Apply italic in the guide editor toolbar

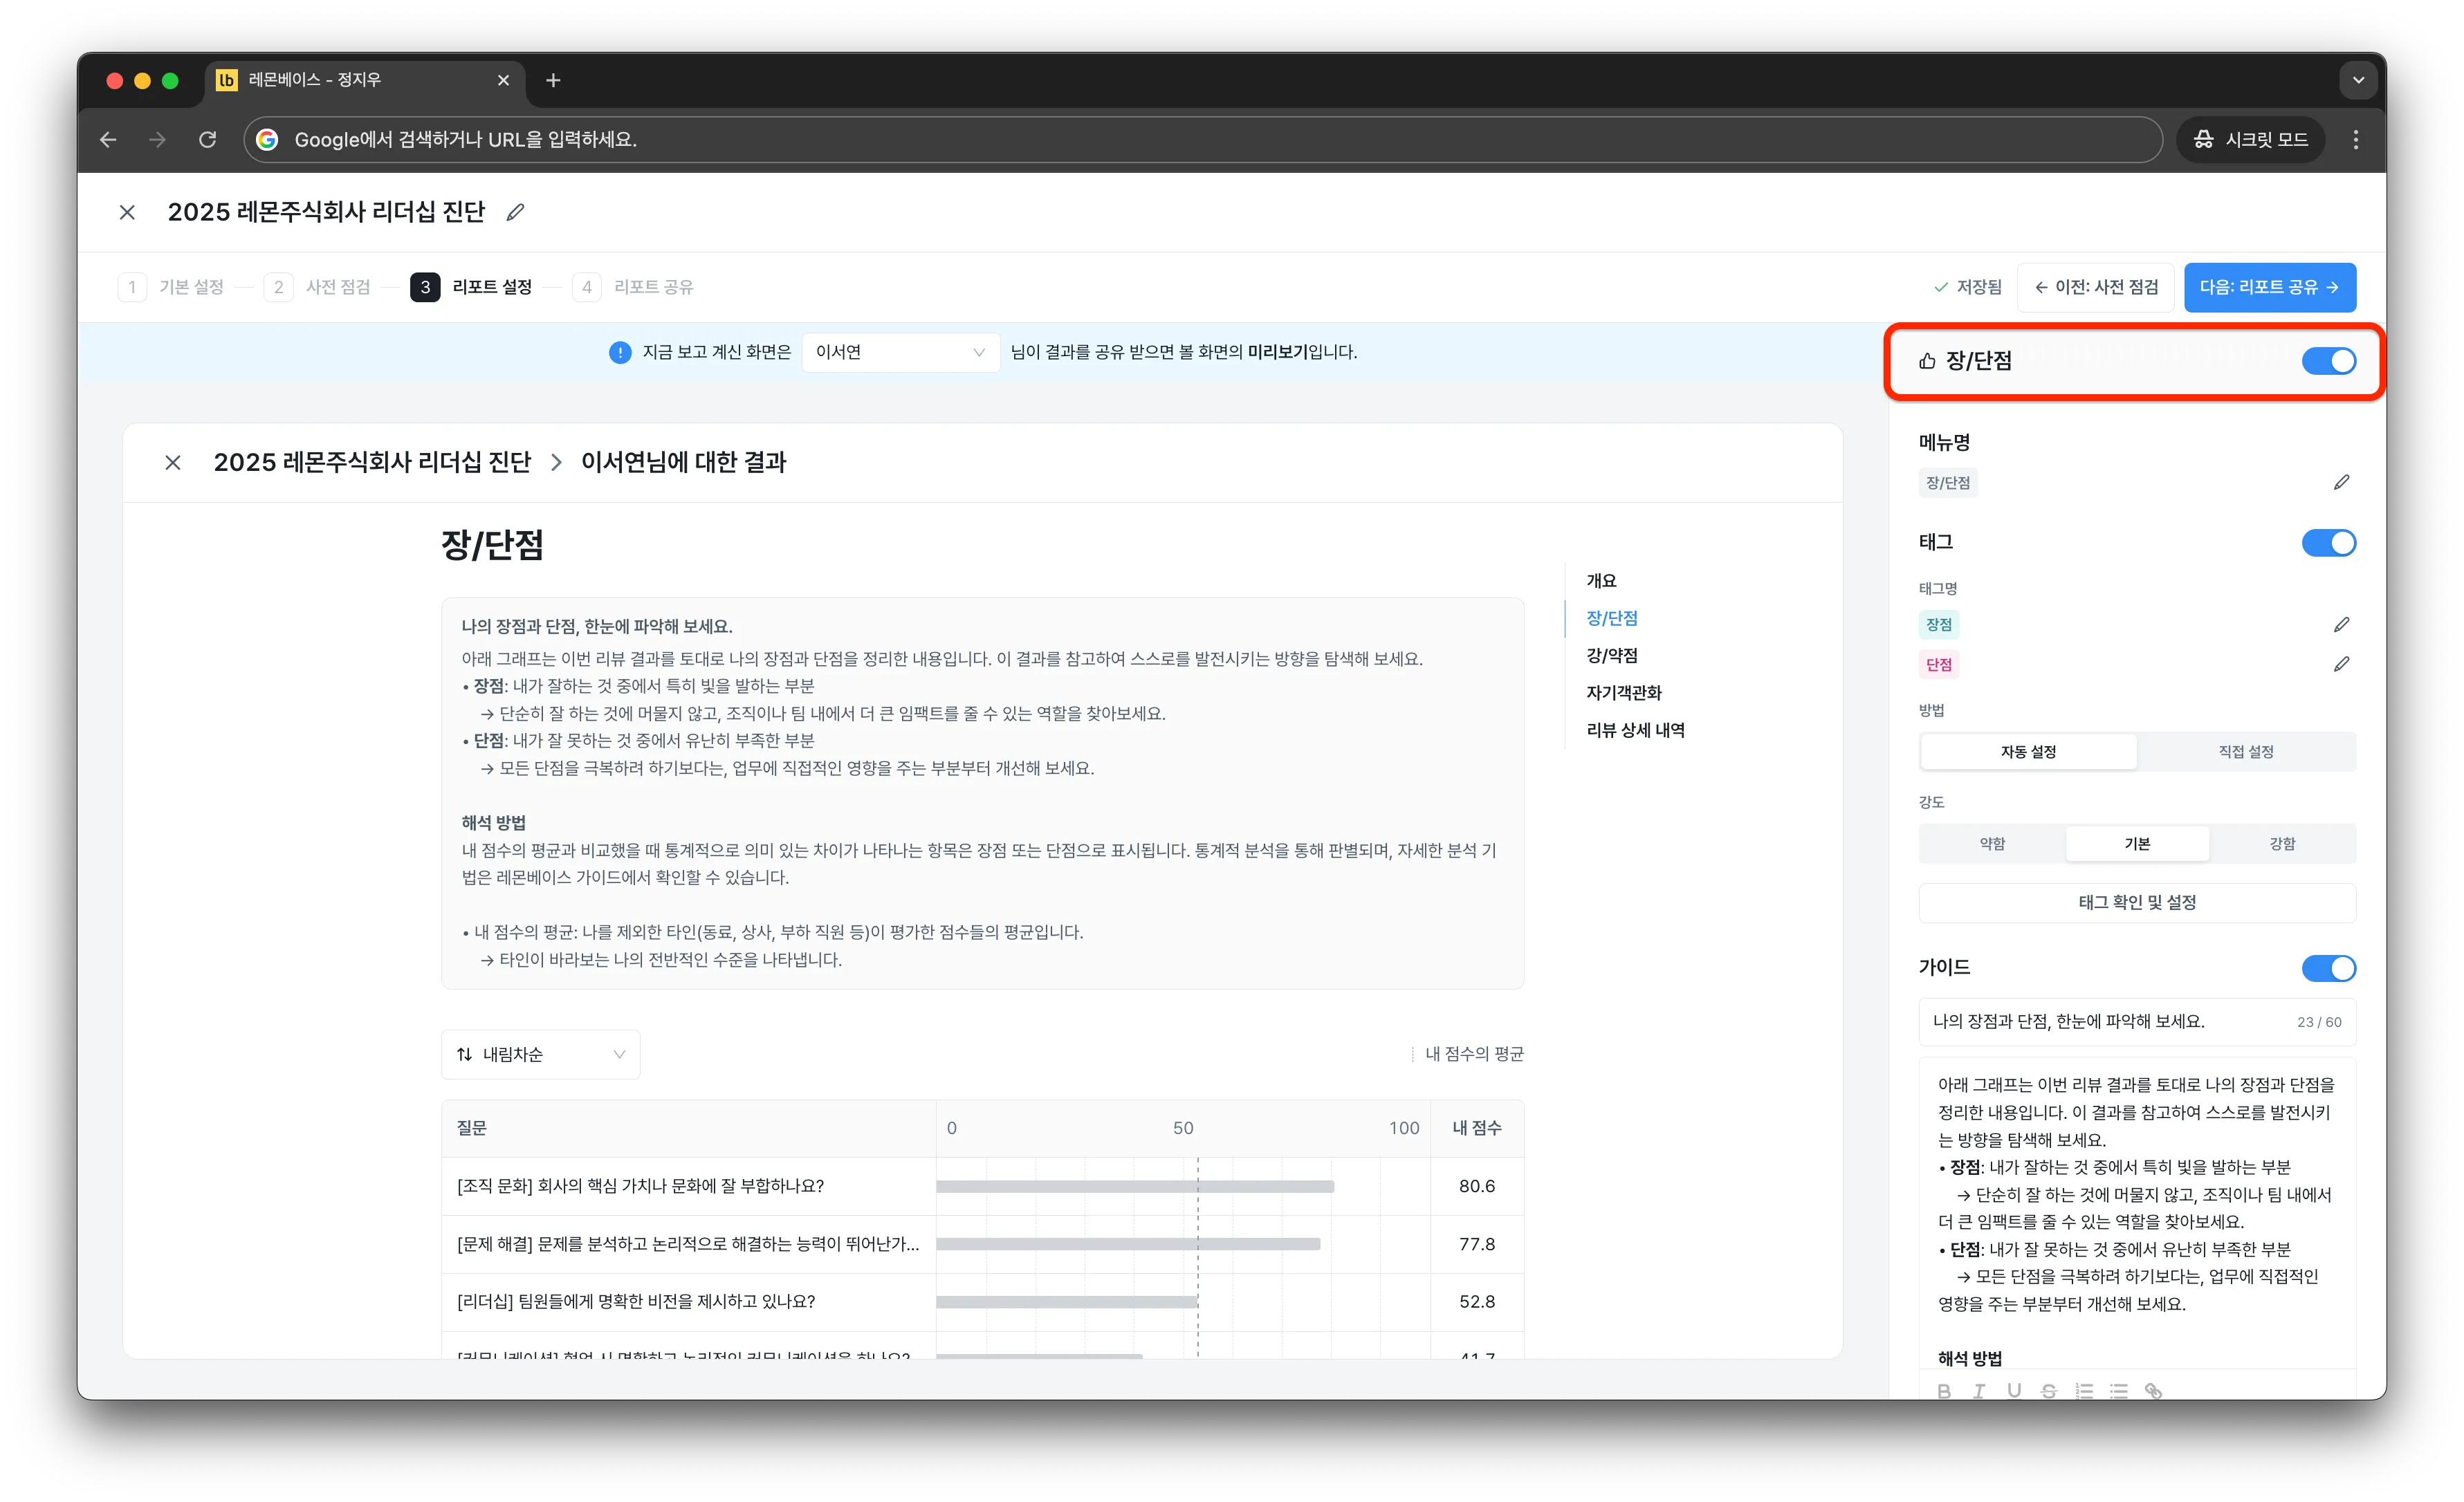point(1978,1390)
